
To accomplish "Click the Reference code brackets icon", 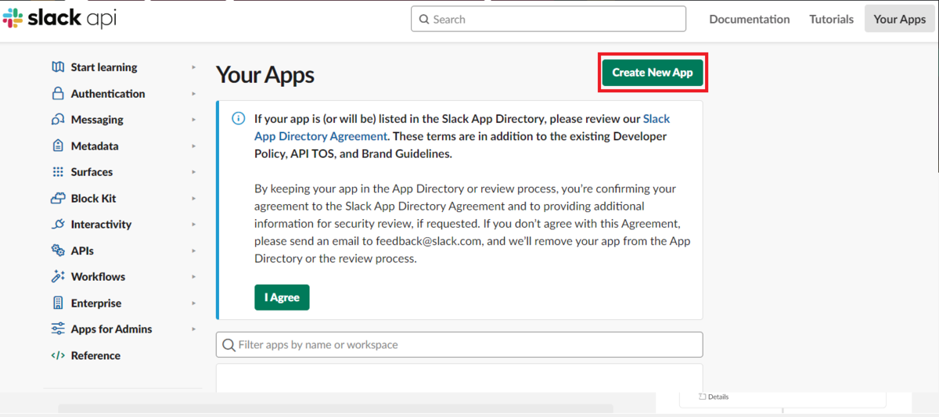I will [58, 356].
